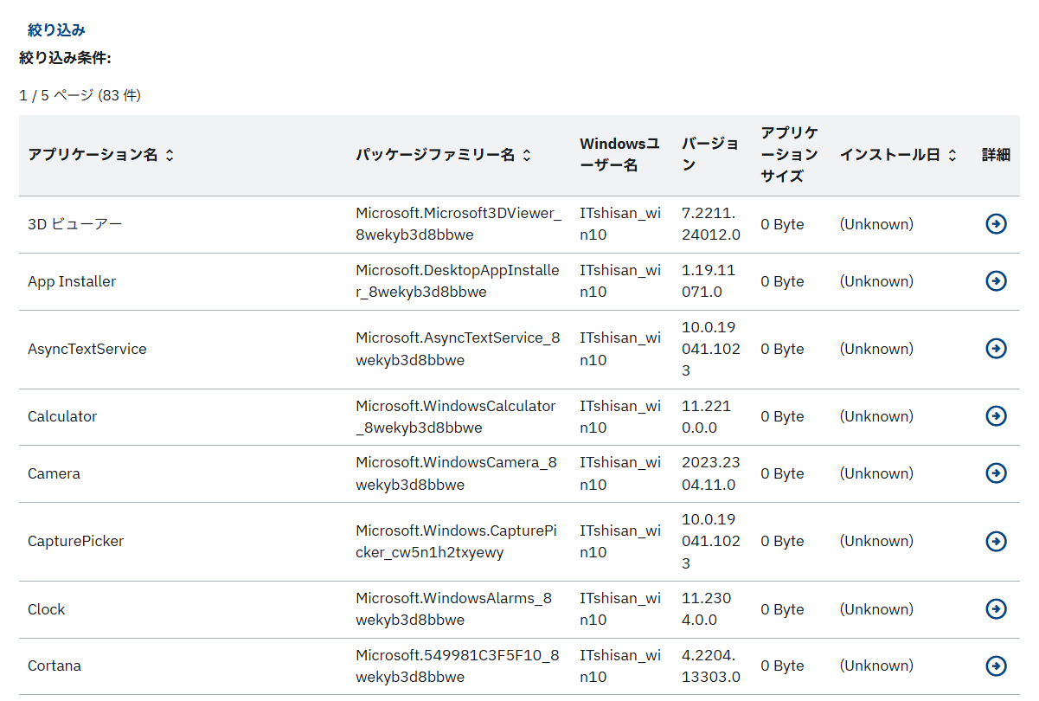
Task: Click Microsoft.AsyncTextService package family name
Action: 458,349
